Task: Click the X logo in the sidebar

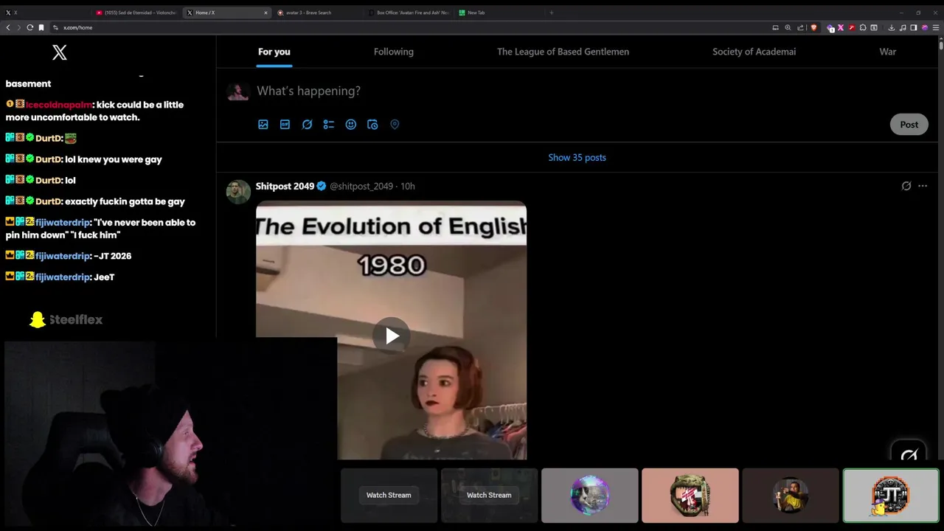Action: [x=60, y=52]
